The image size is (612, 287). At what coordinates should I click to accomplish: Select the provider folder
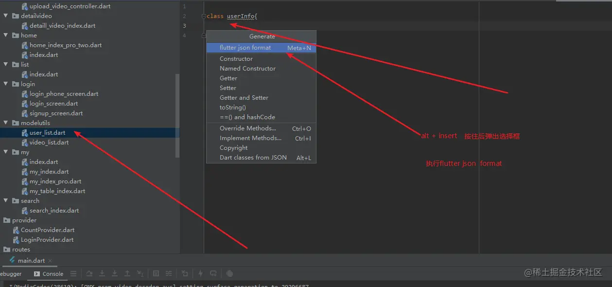pyautogui.click(x=24, y=220)
